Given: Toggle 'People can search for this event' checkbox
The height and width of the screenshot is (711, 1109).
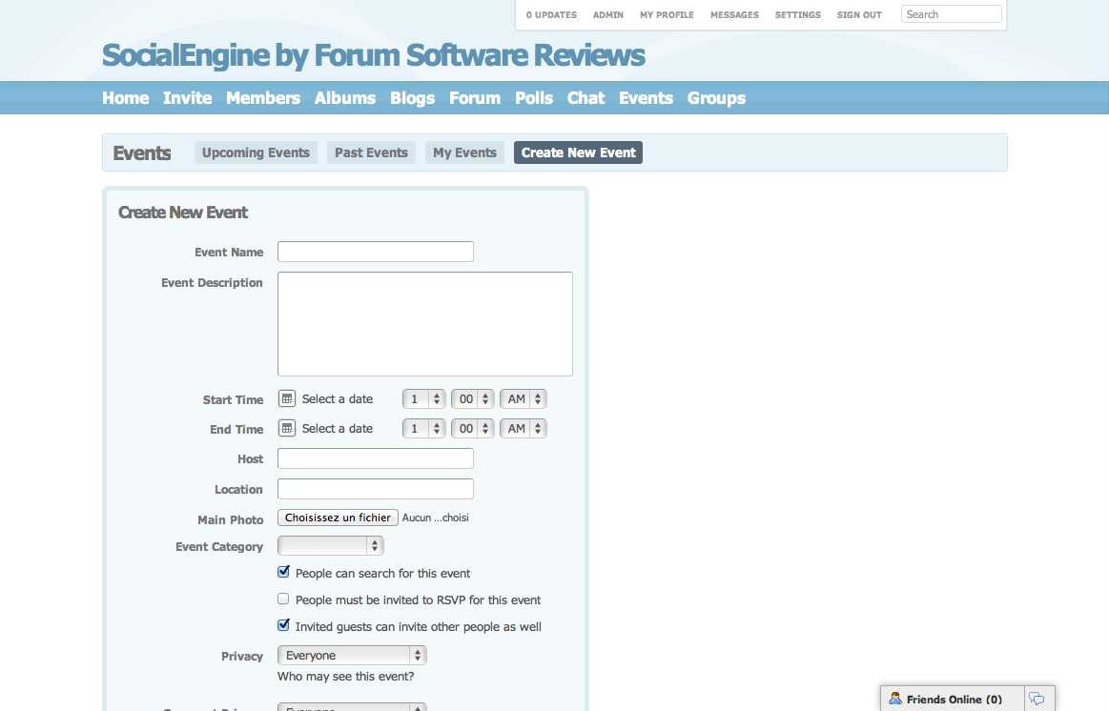Looking at the screenshot, I should [283, 572].
